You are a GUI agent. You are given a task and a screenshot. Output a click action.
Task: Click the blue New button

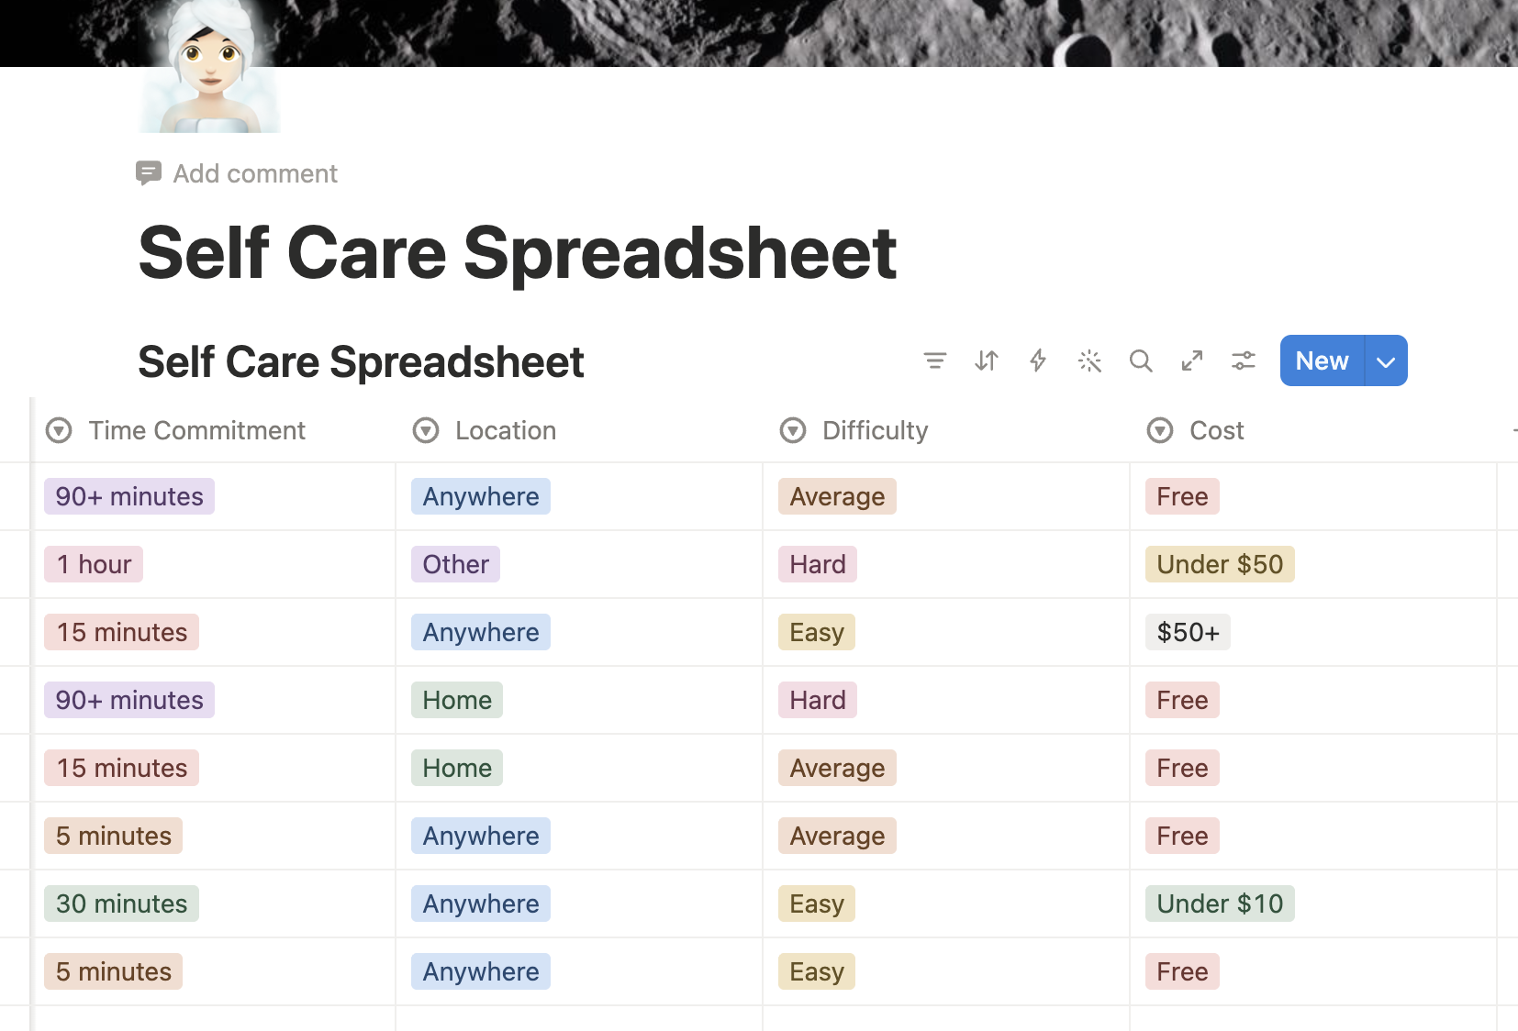(x=1322, y=360)
